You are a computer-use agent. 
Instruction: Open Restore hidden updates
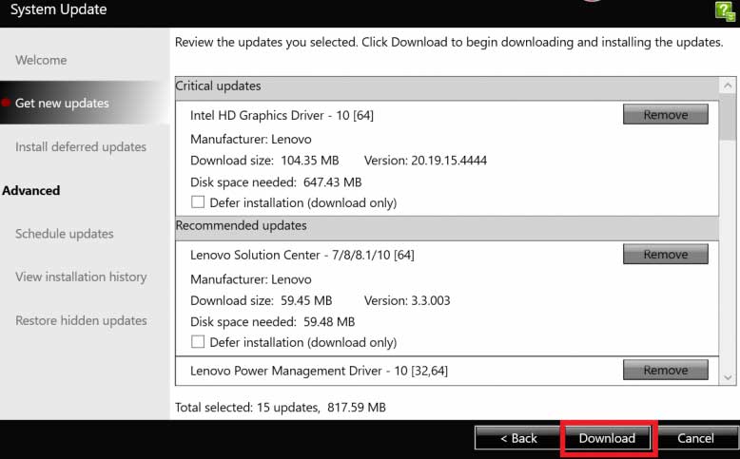(81, 320)
